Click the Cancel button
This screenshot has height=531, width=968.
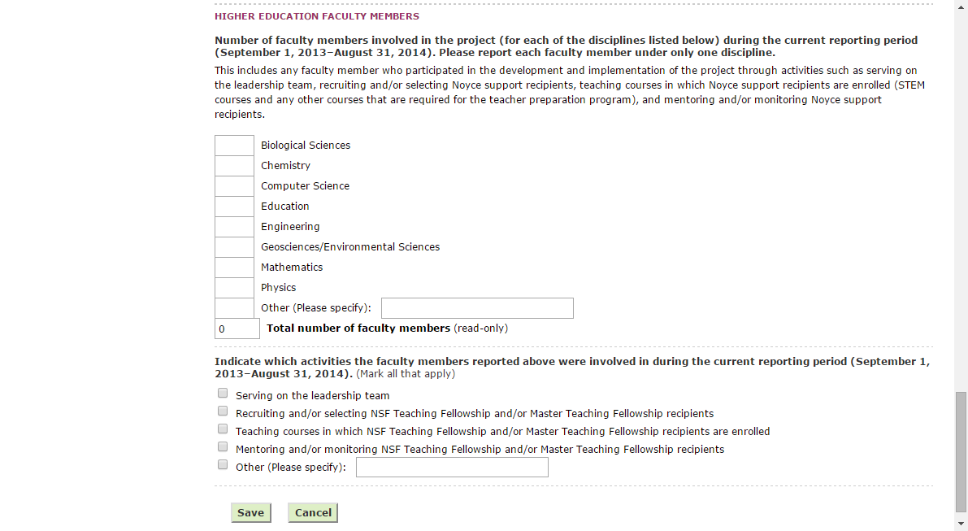pos(313,513)
